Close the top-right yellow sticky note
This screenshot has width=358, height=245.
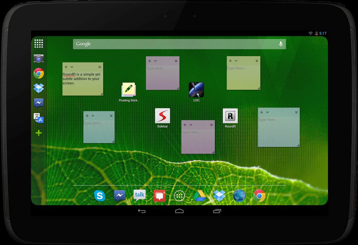click(257, 61)
